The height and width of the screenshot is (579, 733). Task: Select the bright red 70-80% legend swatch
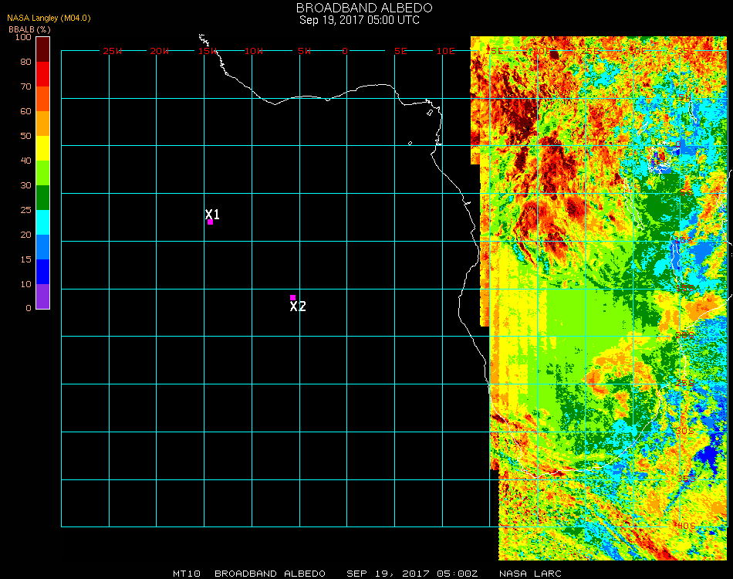(x=43, y=74)
